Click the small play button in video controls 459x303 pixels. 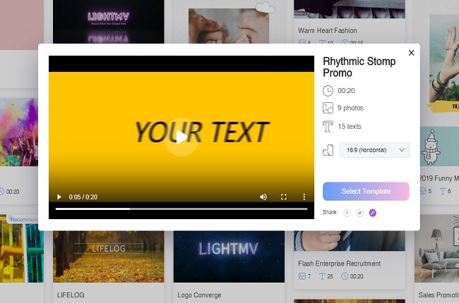[59, 197]
